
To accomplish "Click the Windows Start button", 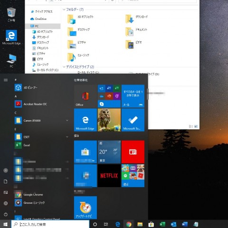I will (x=6, y=224).
